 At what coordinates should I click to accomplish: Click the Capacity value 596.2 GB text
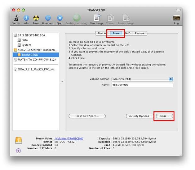[x=134, y=139]
